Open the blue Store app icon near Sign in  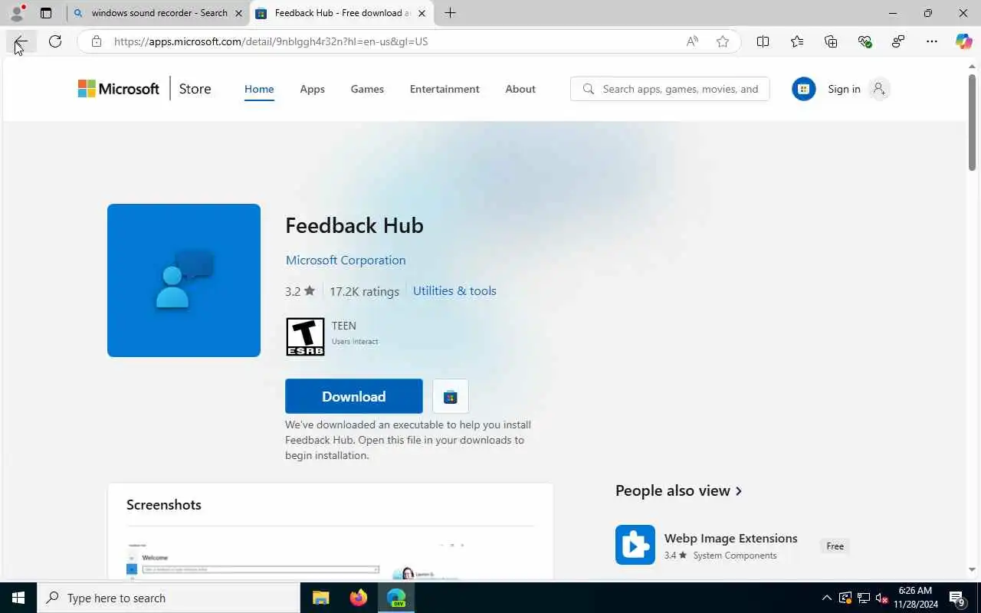[803, 89]
